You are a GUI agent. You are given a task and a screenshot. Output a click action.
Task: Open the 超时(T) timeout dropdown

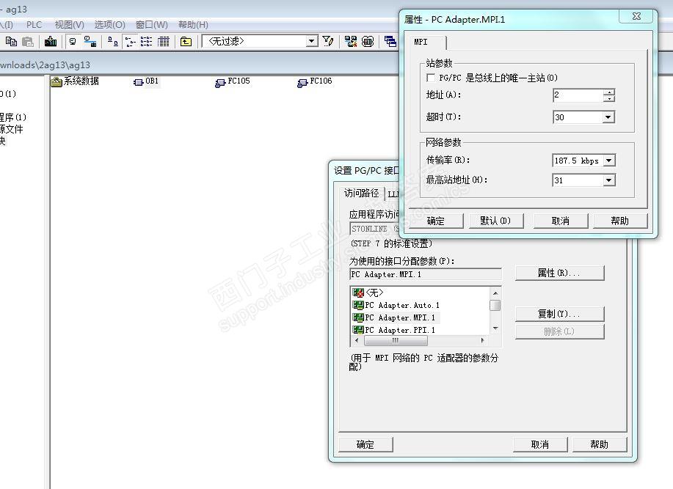[608, 117]
